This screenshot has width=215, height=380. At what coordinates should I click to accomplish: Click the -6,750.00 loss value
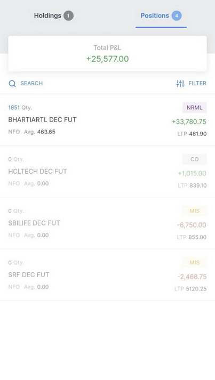click(192, 225)
